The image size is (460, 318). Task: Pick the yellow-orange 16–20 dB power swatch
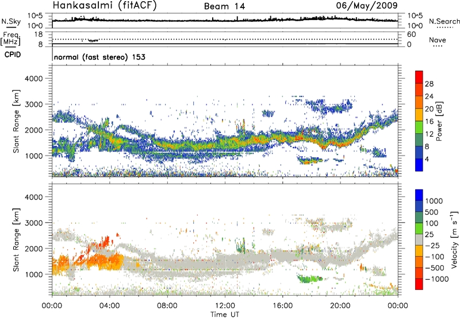[x=419, y=115]
